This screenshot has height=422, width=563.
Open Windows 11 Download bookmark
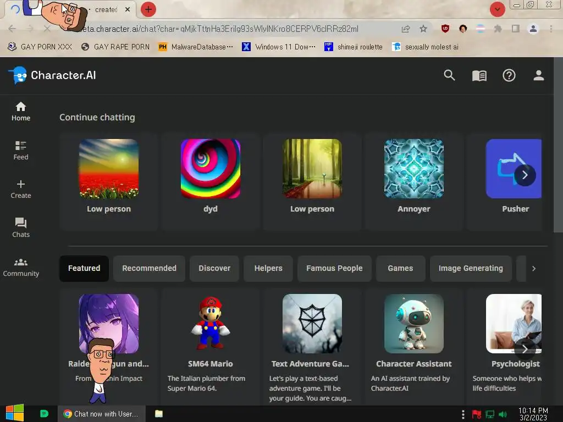279,47
